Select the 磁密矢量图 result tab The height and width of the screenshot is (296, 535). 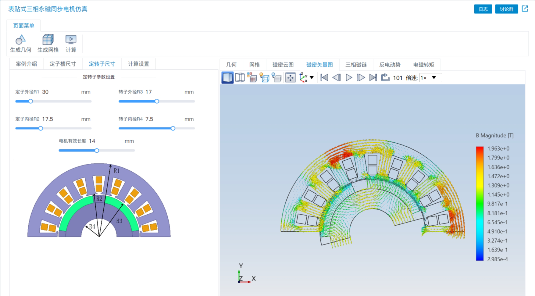319,65
